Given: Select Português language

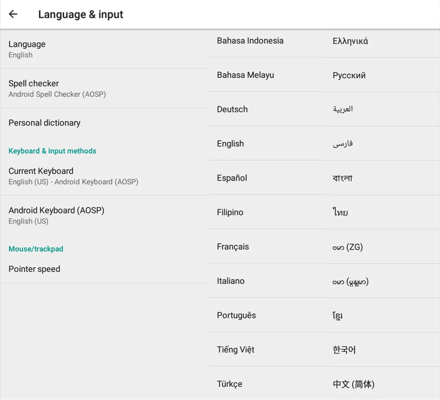Looking at the screenshot, I should (x=236, y=315).
